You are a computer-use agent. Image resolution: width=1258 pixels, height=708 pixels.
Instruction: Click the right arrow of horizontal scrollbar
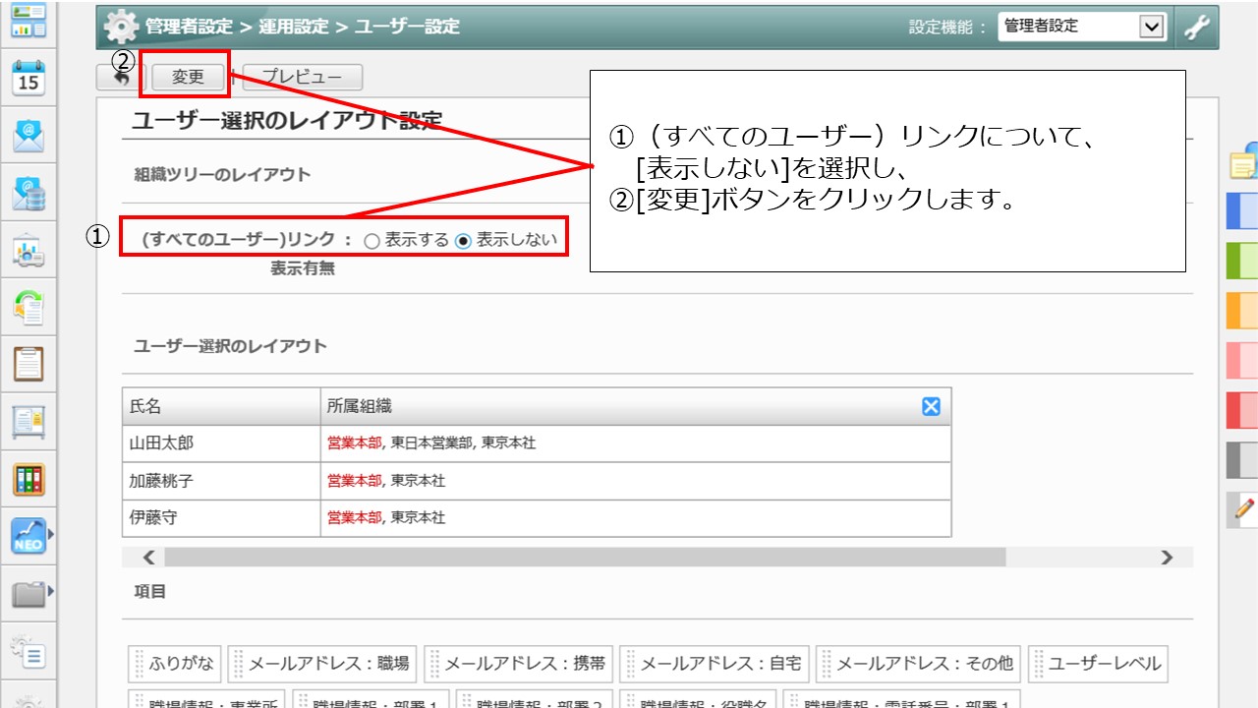pyautogui.click(x=1167, y=558)
